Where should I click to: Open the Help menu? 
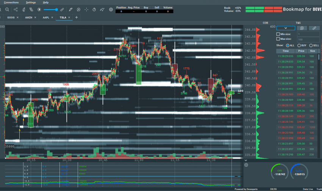coord(45,3)
